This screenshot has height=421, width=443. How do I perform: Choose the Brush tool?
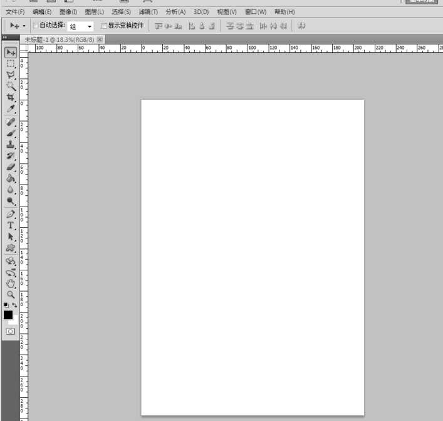click(x=11, y=133)
